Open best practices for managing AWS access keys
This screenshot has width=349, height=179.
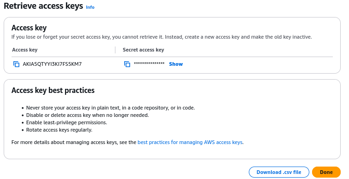pyautogui.click(x=190, y=142)
